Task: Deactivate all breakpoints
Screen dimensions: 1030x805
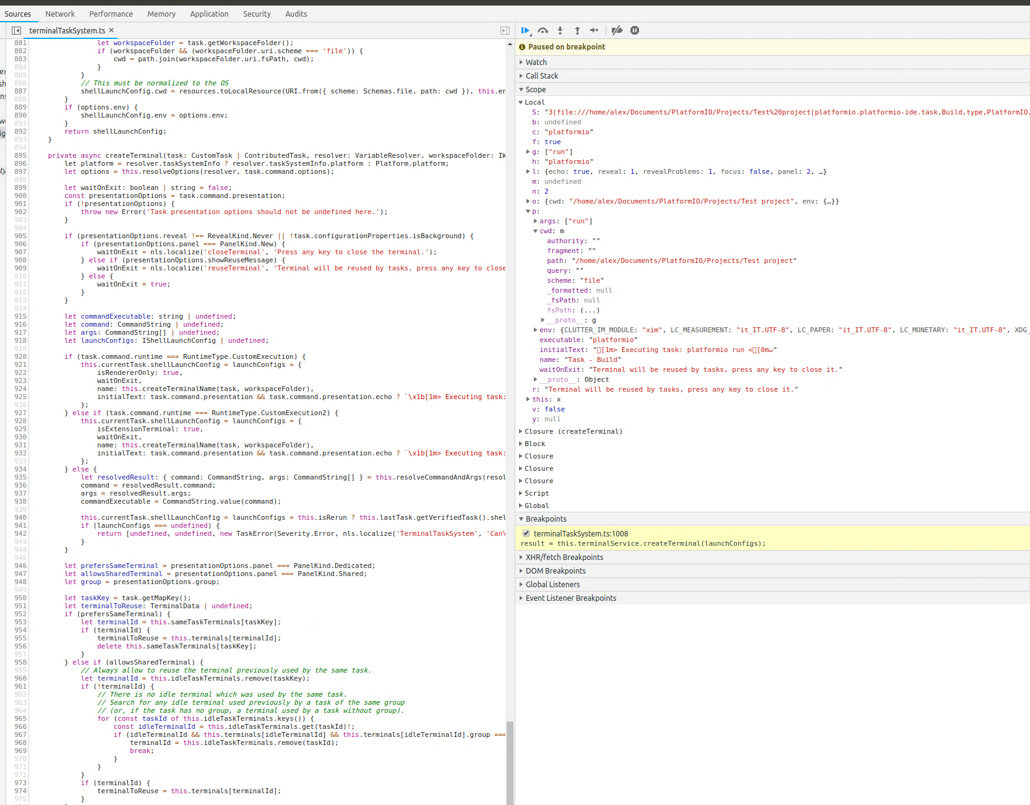Action: (x=617, y=30)
